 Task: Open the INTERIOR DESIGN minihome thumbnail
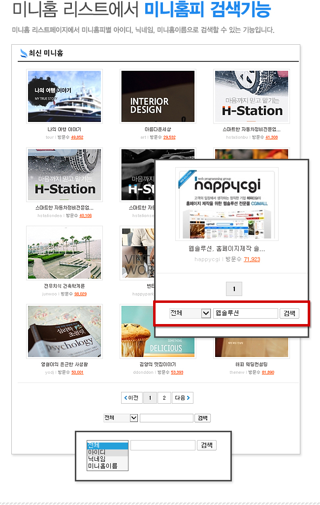[x=158, y=96]
